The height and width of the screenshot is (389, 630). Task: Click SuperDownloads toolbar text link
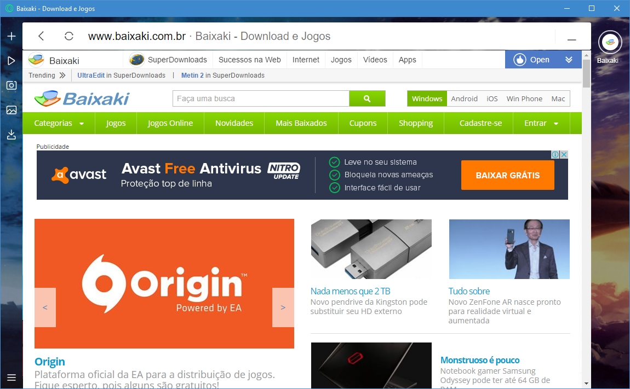click(177, 60)
